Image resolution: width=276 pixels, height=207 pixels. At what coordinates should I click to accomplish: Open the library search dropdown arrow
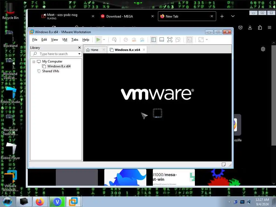coord(80,54)
